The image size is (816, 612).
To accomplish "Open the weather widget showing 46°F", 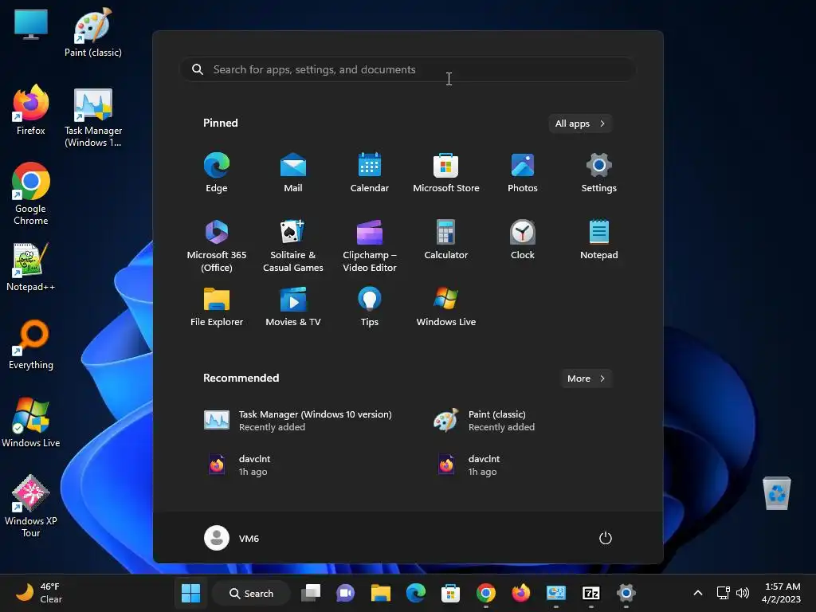I will point(39,593).
